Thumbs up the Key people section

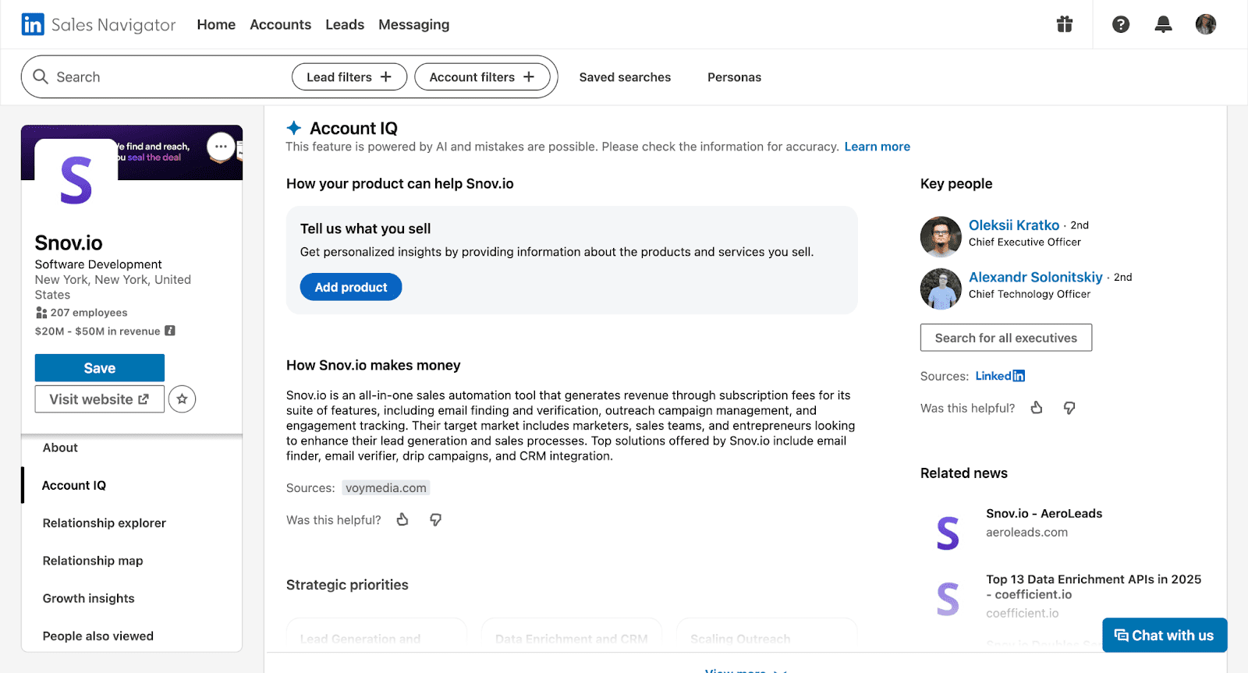(x=1037, y=408)
